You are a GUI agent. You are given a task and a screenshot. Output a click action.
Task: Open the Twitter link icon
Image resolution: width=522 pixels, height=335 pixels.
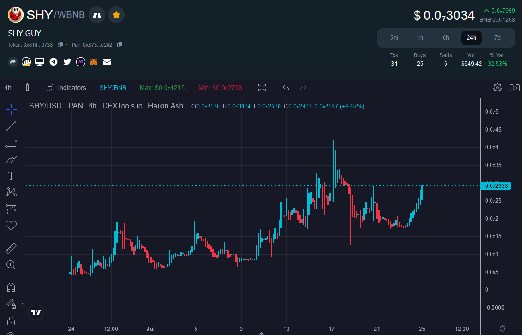click(x=67, y=62)
